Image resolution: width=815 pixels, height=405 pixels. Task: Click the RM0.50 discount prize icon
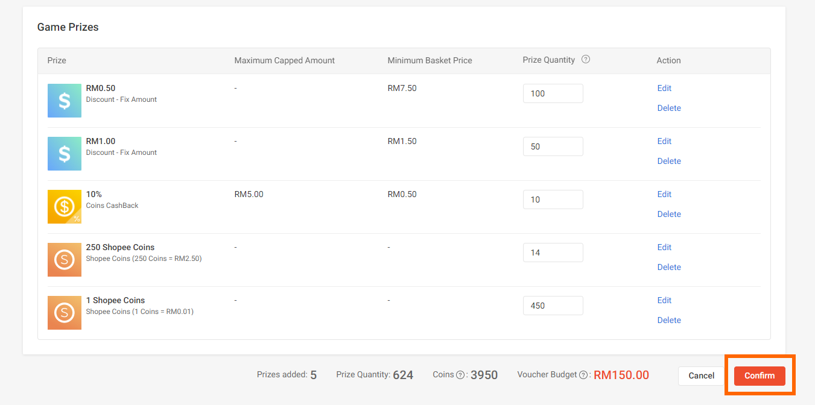point(64,100)
